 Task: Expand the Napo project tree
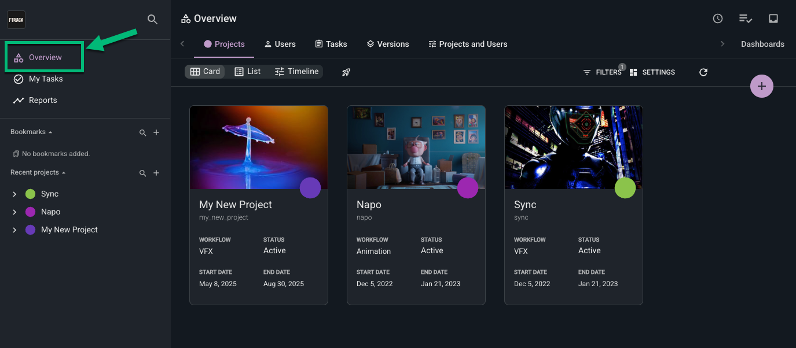click(14, 212)
